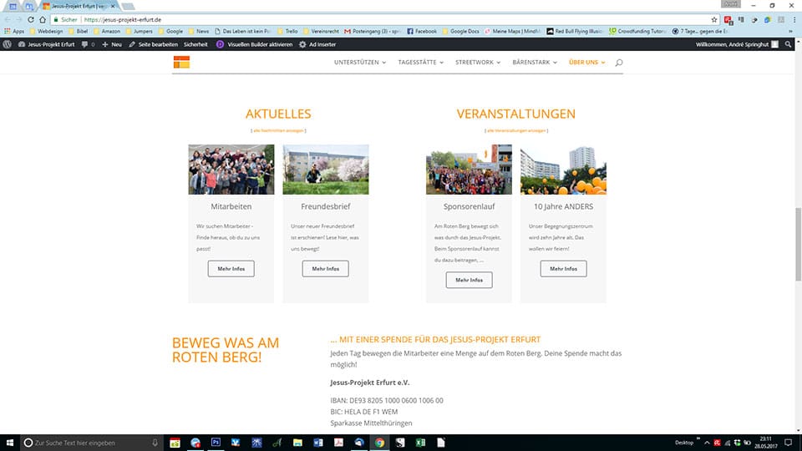The image size is (802, 451).
Task: Open Word from the taskbar
Action: tap(318, 443)
